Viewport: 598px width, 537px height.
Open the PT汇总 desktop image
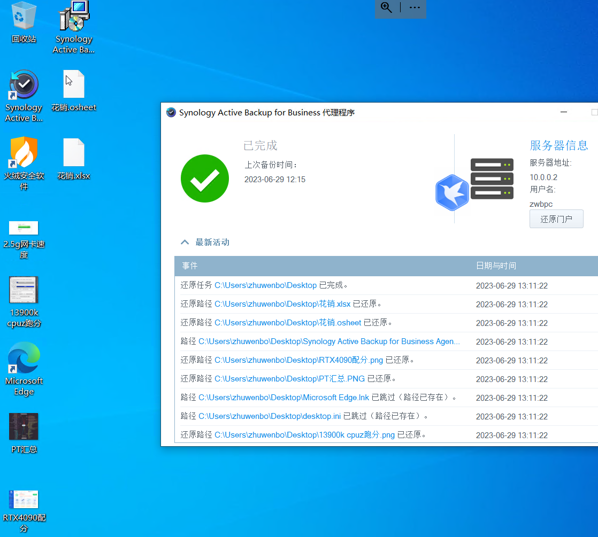[x=24, y=433]
